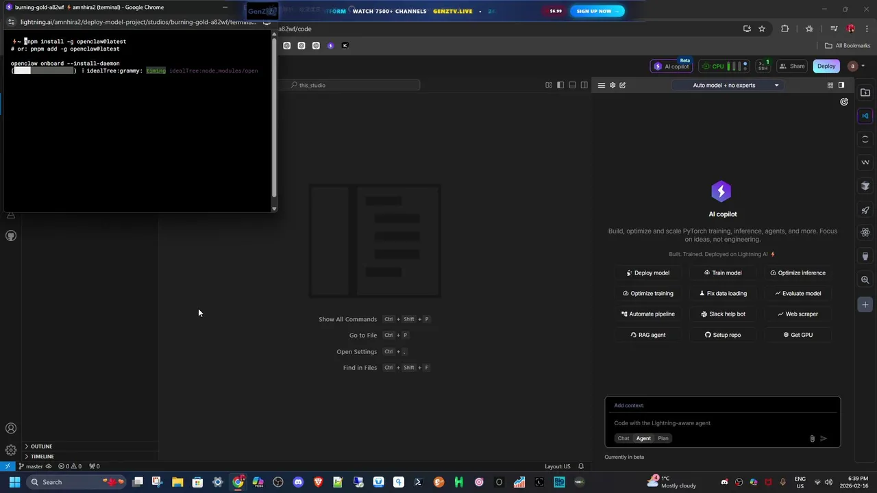This screenshot has width=877, height=493.
Task: Click the Code with the Lightning-aware agent input
Action: tap(722, 423)
